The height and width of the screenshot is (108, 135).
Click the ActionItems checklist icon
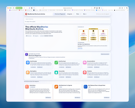(x=27, y=87)
